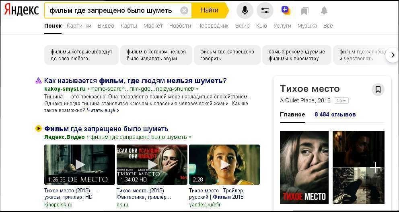The width and height of the screenshot is (399, 212).
Task: Switch to the Картинки tab
Action: coord(79,26)
